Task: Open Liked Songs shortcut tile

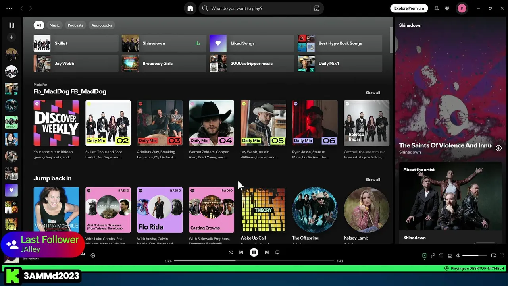Action: click(x=252, y=43)
